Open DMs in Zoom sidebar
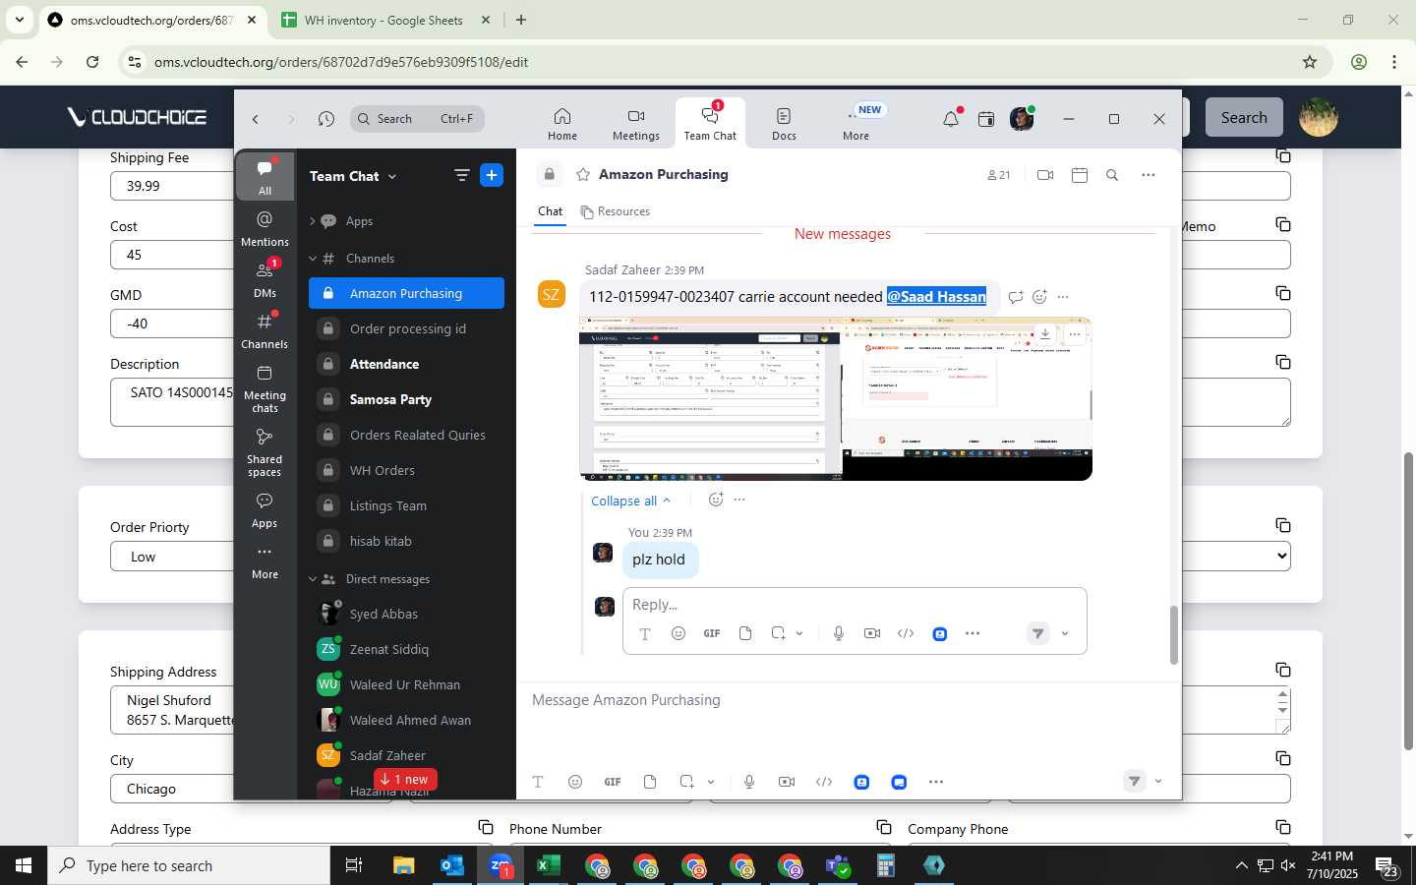This screenshot has height=885, width=1416. [265, 279]
